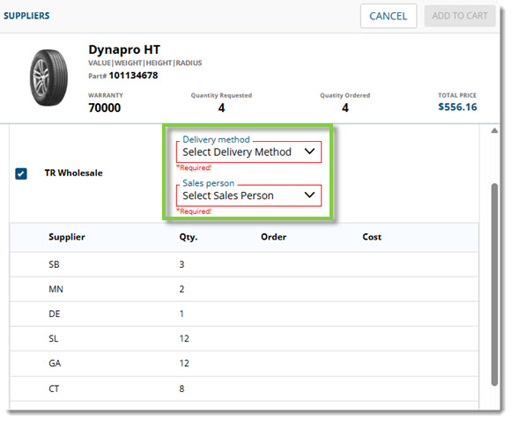
Task: Click the vertical scrollbar thumb
Action: click(x=494, y=284)
